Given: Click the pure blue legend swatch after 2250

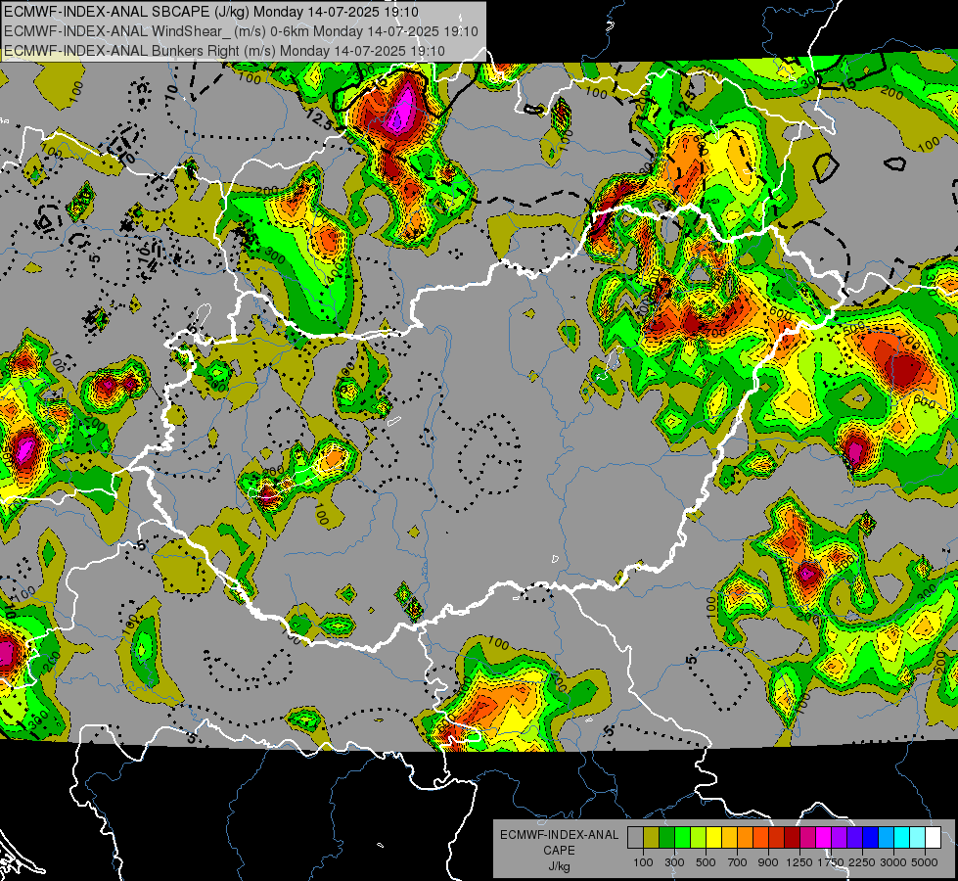Looking at the screenshot, I should pos(871,837).
